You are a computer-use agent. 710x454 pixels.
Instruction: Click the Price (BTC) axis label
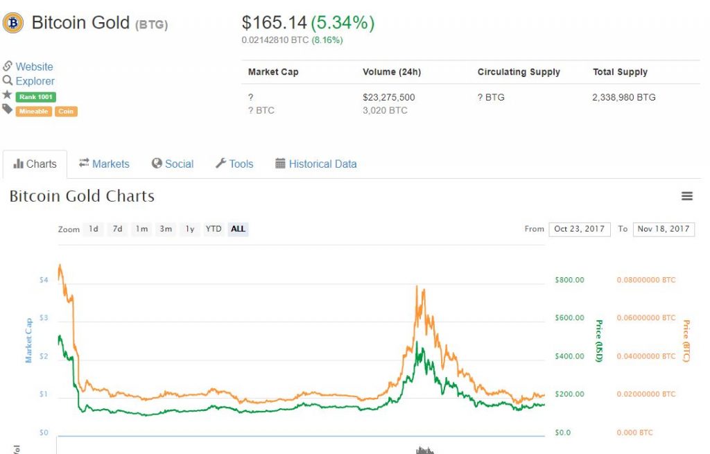pyautogui.click(x=686, y=341)
